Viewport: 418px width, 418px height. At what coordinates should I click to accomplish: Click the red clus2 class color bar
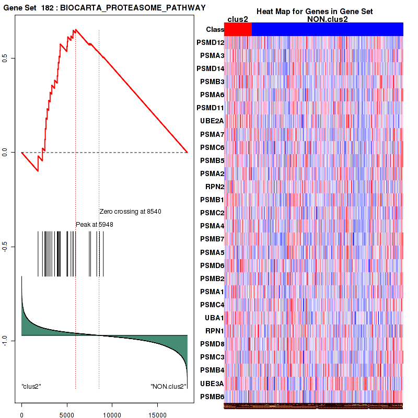click(x=238, y=30)
